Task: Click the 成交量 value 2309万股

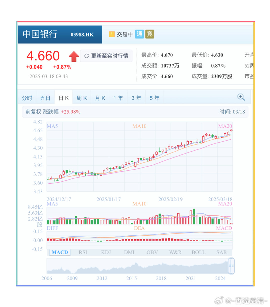Action: click(x=222, y=76)
